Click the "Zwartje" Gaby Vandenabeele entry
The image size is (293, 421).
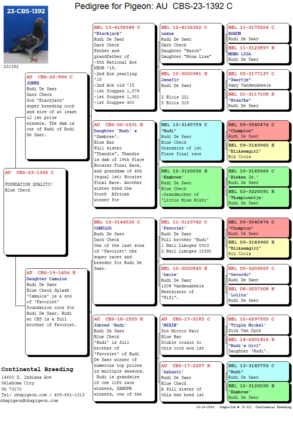click(x=258, y=79)
